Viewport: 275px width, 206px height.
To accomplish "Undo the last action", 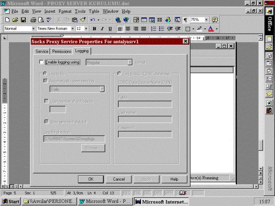I will (93, 20).
